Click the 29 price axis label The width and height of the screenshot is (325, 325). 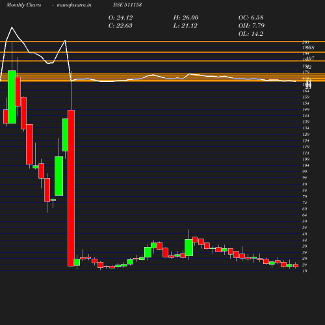click(305, 259)
